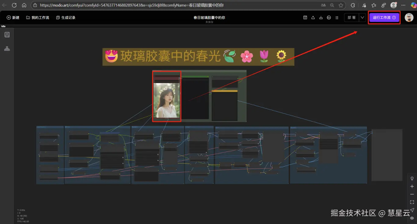This screenshot has width=417, height=224.
Task: Click the pointer arrow mode icon
Action: click(412, 210)
